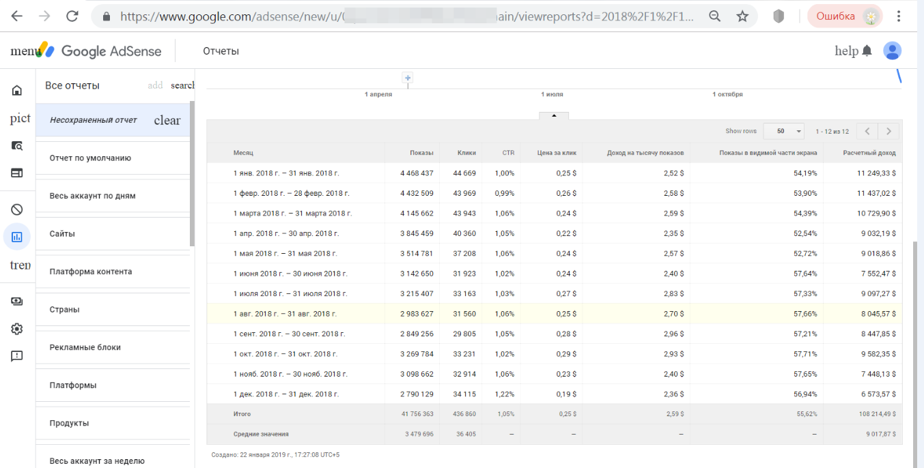Reload the page with the refresh icon
Viewport: 924px width, 468px height.
click(x=73, y=16)
